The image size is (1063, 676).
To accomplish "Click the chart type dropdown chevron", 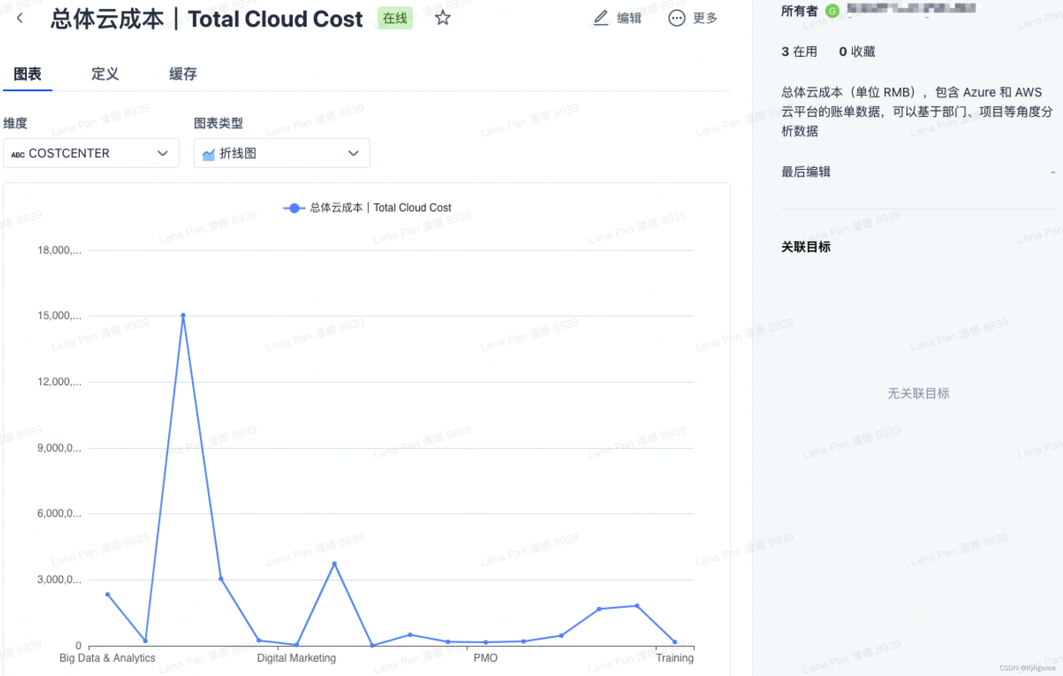I will pos(353,153).
